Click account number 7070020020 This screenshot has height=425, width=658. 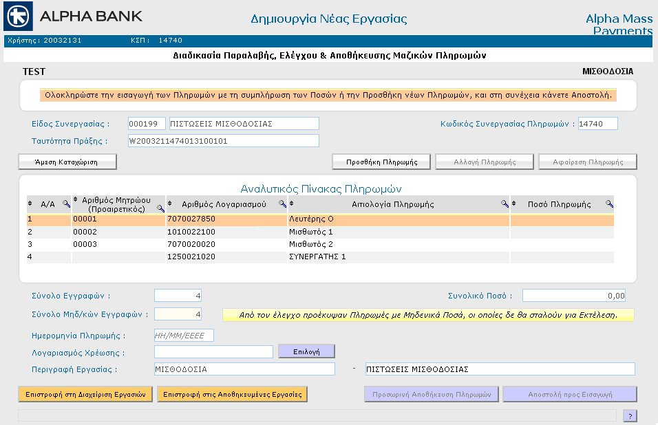[x=191, y=244]
